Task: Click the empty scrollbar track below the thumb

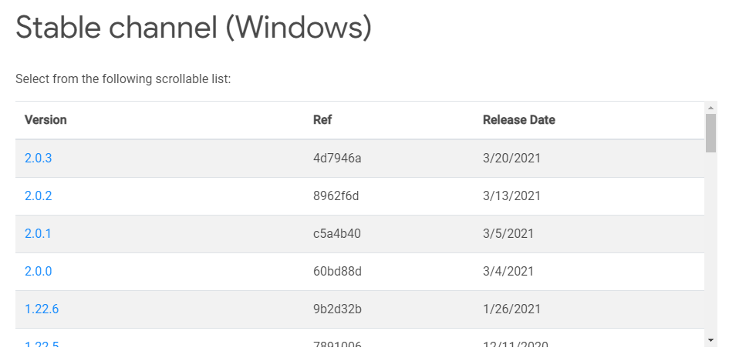Action: (x=710, y=242)
